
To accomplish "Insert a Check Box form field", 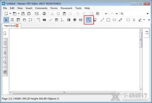I will coord(50,20).
